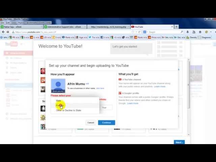
Task: Click the Cancel button in the dialog
Action: pos(91,123)
